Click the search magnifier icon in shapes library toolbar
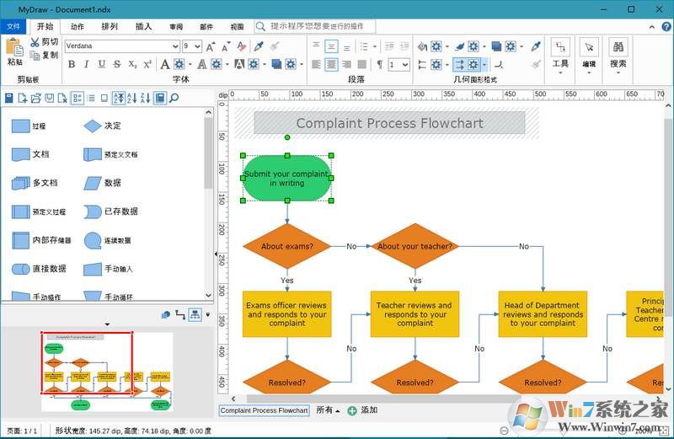674x439 pixels. [x=174, y=99]
